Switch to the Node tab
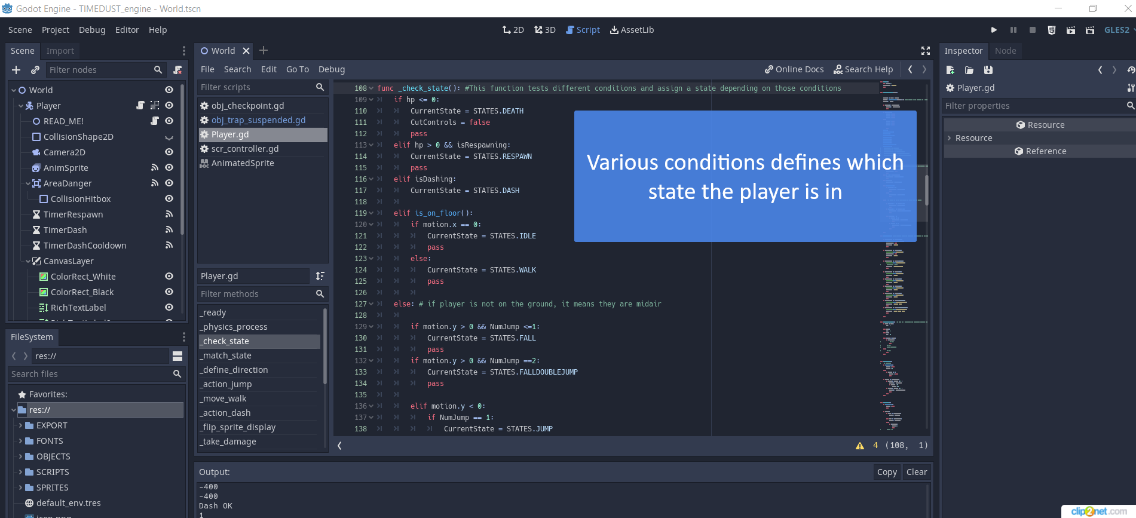1136x518 pixels. (1006, 51)
